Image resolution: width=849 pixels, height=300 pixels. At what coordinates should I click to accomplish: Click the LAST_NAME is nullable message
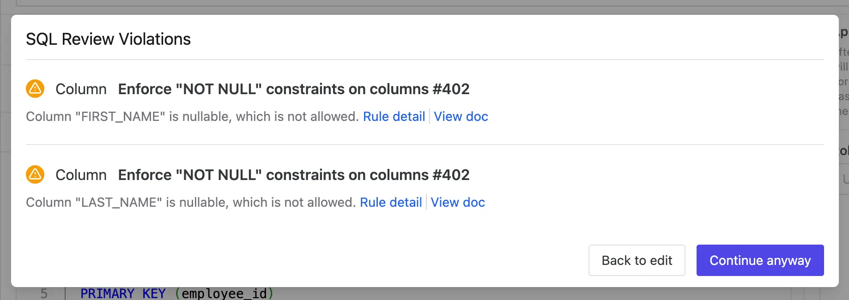191,202
